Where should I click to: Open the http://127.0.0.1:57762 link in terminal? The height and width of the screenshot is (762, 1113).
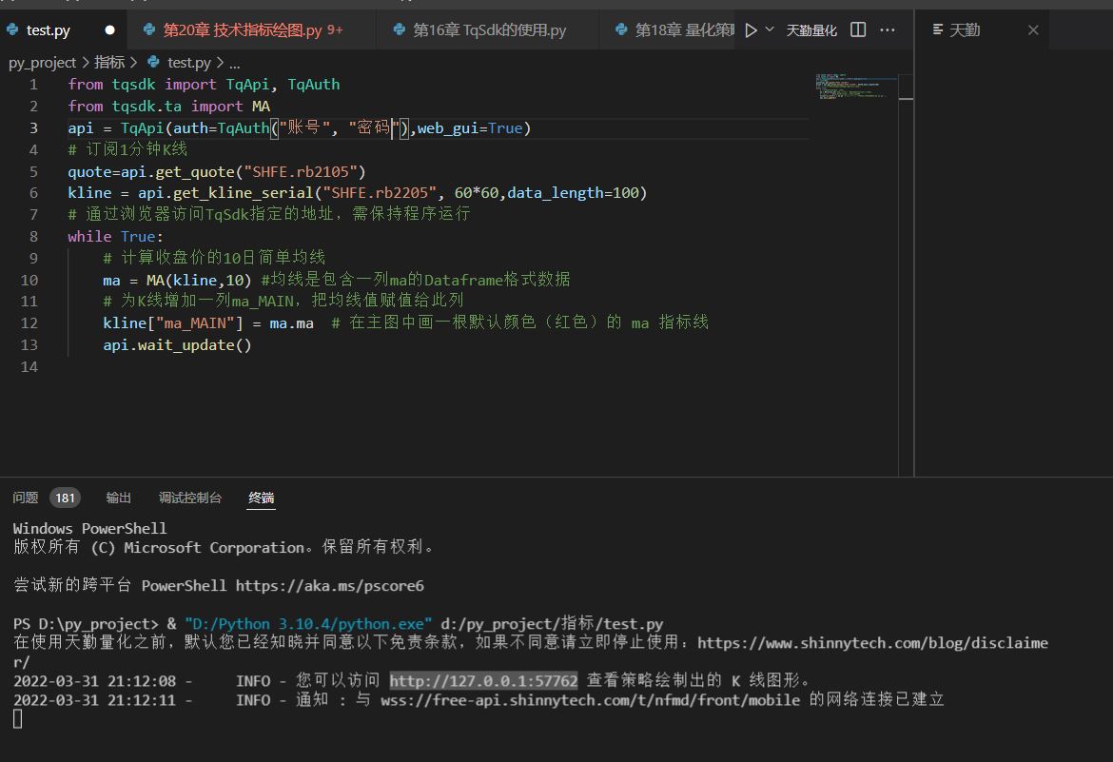click(x=483, y=681)
